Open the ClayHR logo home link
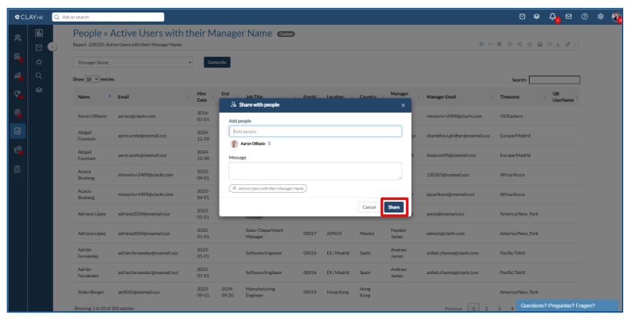The width and height of the screenshot is (631, 321). pyautogui.click(x=29, y=17)
